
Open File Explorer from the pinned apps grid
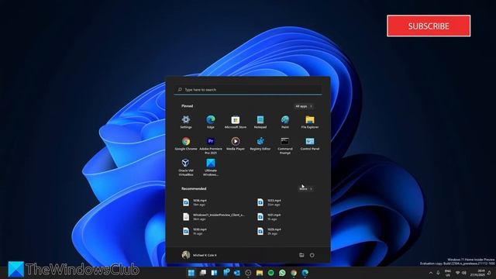(x=310, y=122)
